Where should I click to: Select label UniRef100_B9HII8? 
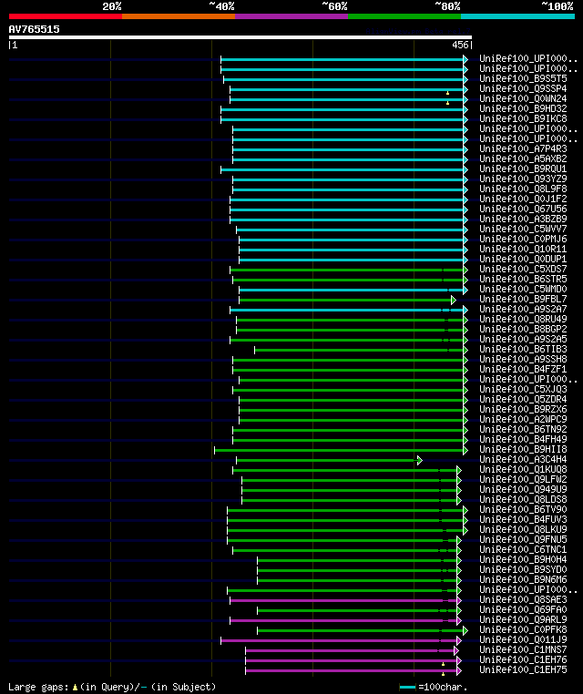pyautogui.click(x=523, y=450)
